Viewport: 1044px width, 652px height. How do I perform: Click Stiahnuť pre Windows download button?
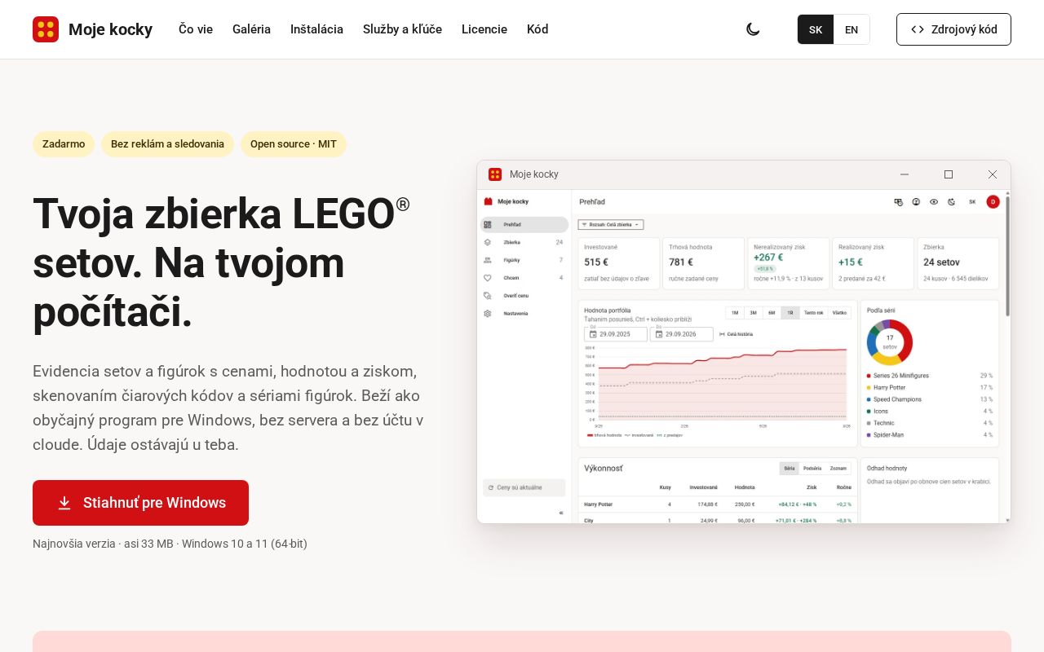click(x=140, y=503)
